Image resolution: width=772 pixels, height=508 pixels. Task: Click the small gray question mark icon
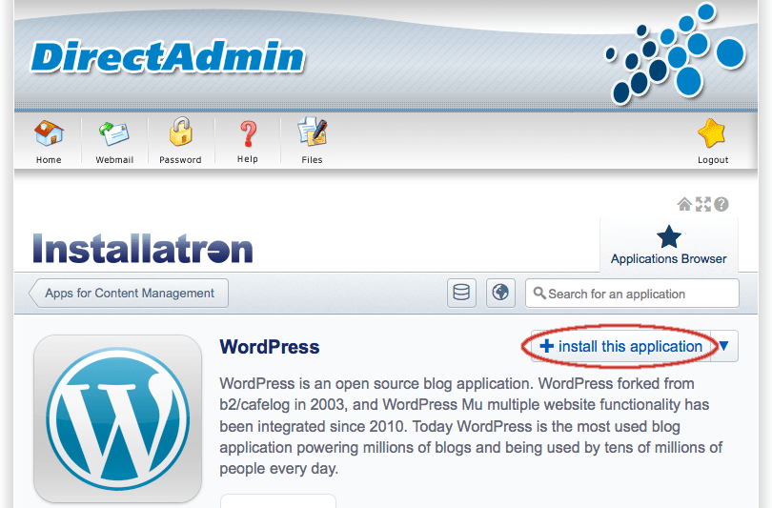[721, 204]
